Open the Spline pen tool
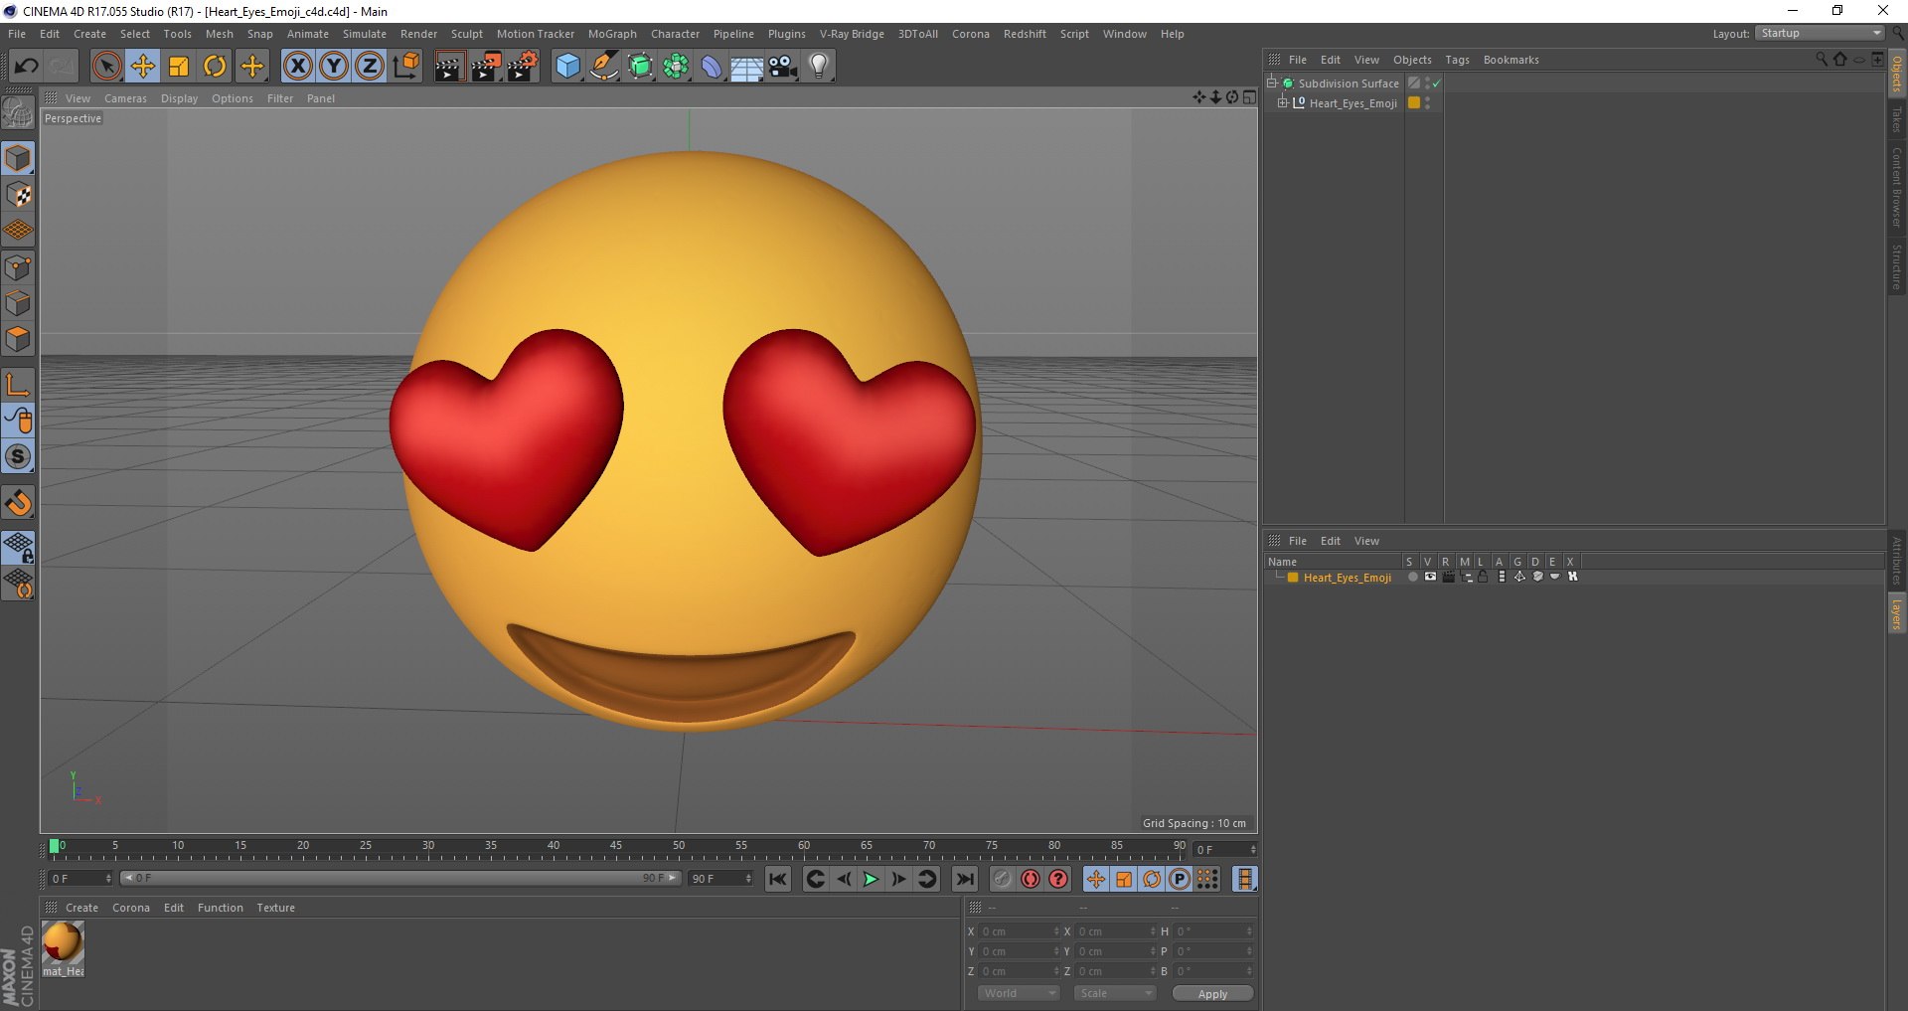 click(x=604, y=67)
